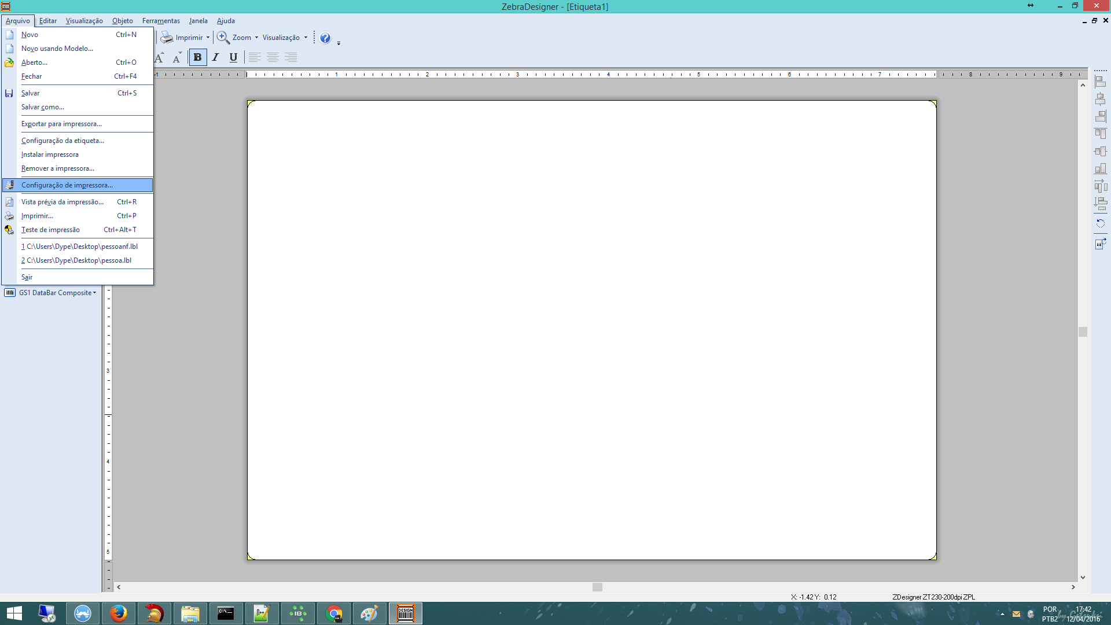The width and height of the screenshot is (1111, 625).
Task: Distribute objects horizontally
Action: [x=1101, y=186]
